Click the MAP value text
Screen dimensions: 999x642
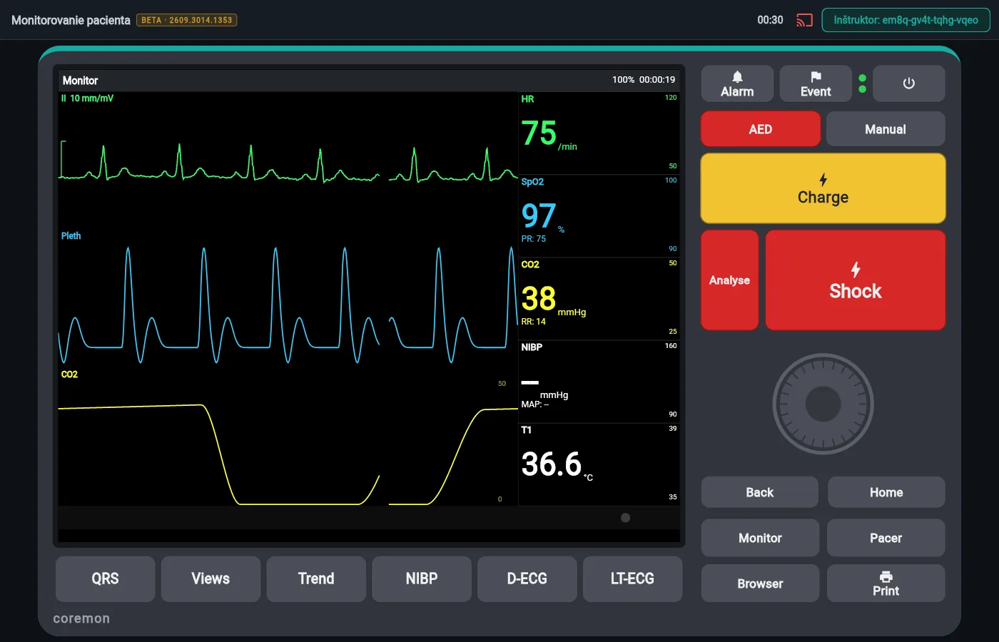[x=535, y=404]
